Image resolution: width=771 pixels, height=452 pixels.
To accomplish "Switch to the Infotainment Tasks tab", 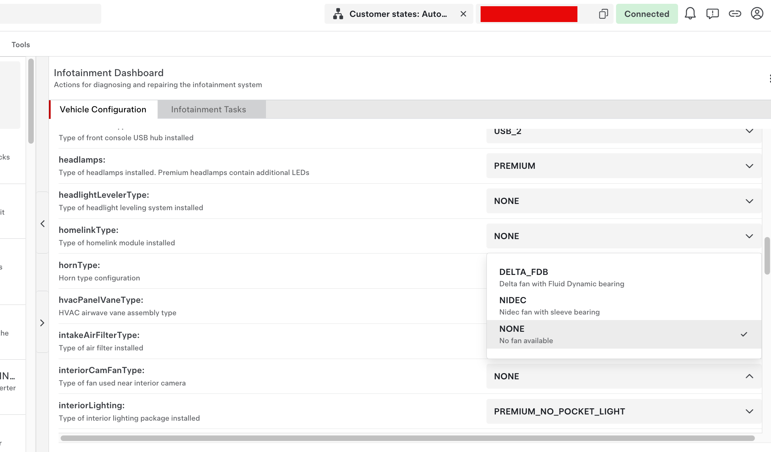I will click(x=208, y=110).
